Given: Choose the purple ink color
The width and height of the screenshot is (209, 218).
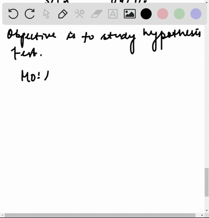Looking at the screenshot, I should 196,14.
